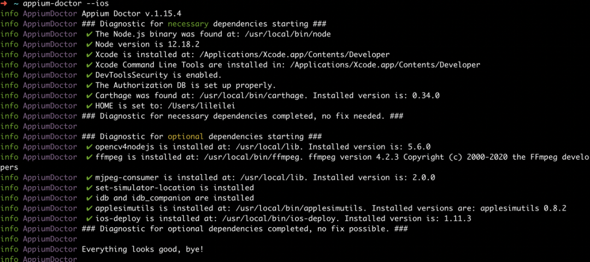Click the Appium Doctor v.1.15.4 version text

point(131,14)
